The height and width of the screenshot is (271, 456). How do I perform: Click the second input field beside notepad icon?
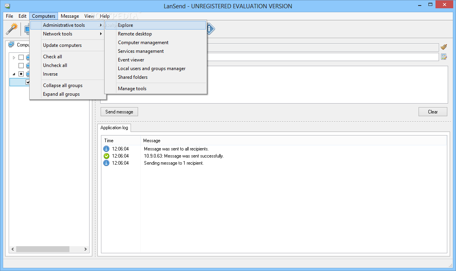323,57
